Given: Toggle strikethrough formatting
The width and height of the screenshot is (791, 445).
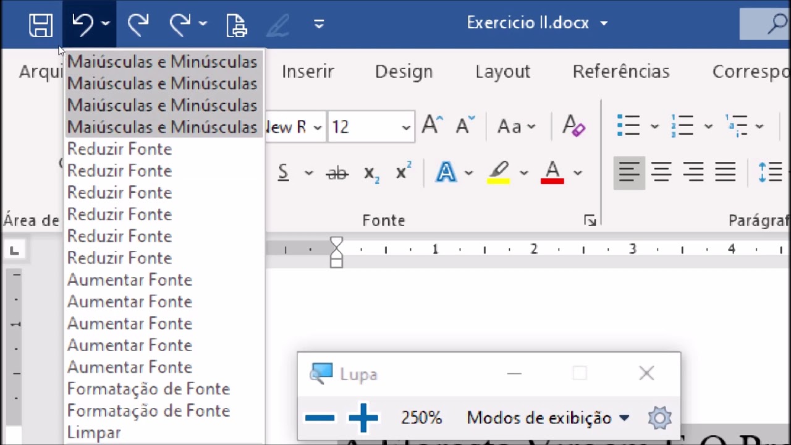Looking at the screenshot, I should click(337, 174).
